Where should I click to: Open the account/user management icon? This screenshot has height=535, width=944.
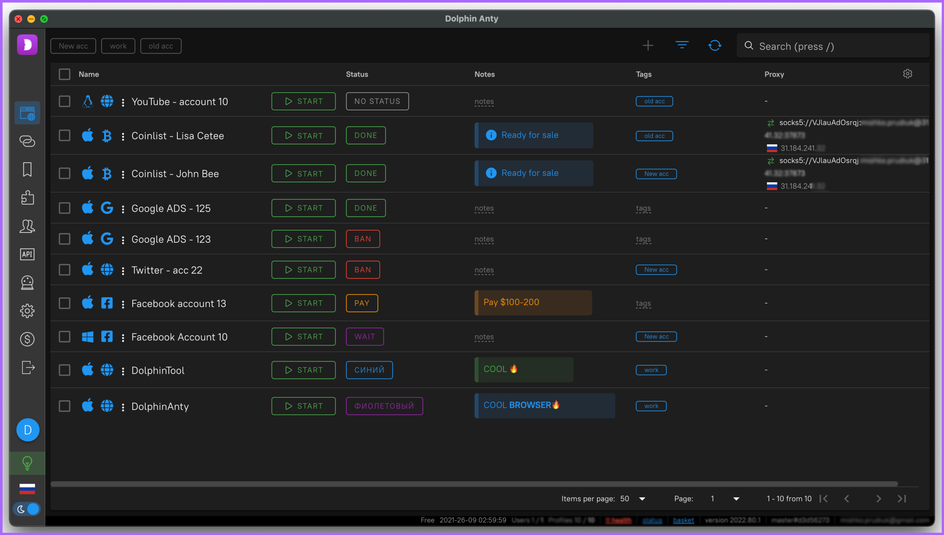click(27, 226)
